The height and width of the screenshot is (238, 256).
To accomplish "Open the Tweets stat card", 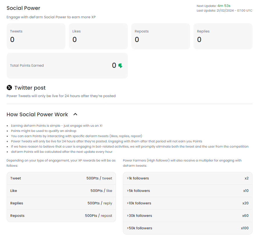I will (x=36, y=36).
